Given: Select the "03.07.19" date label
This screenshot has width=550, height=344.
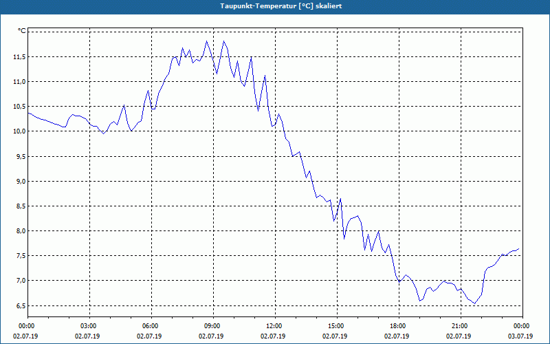Looking at the screenshot, I should point(520,336).
